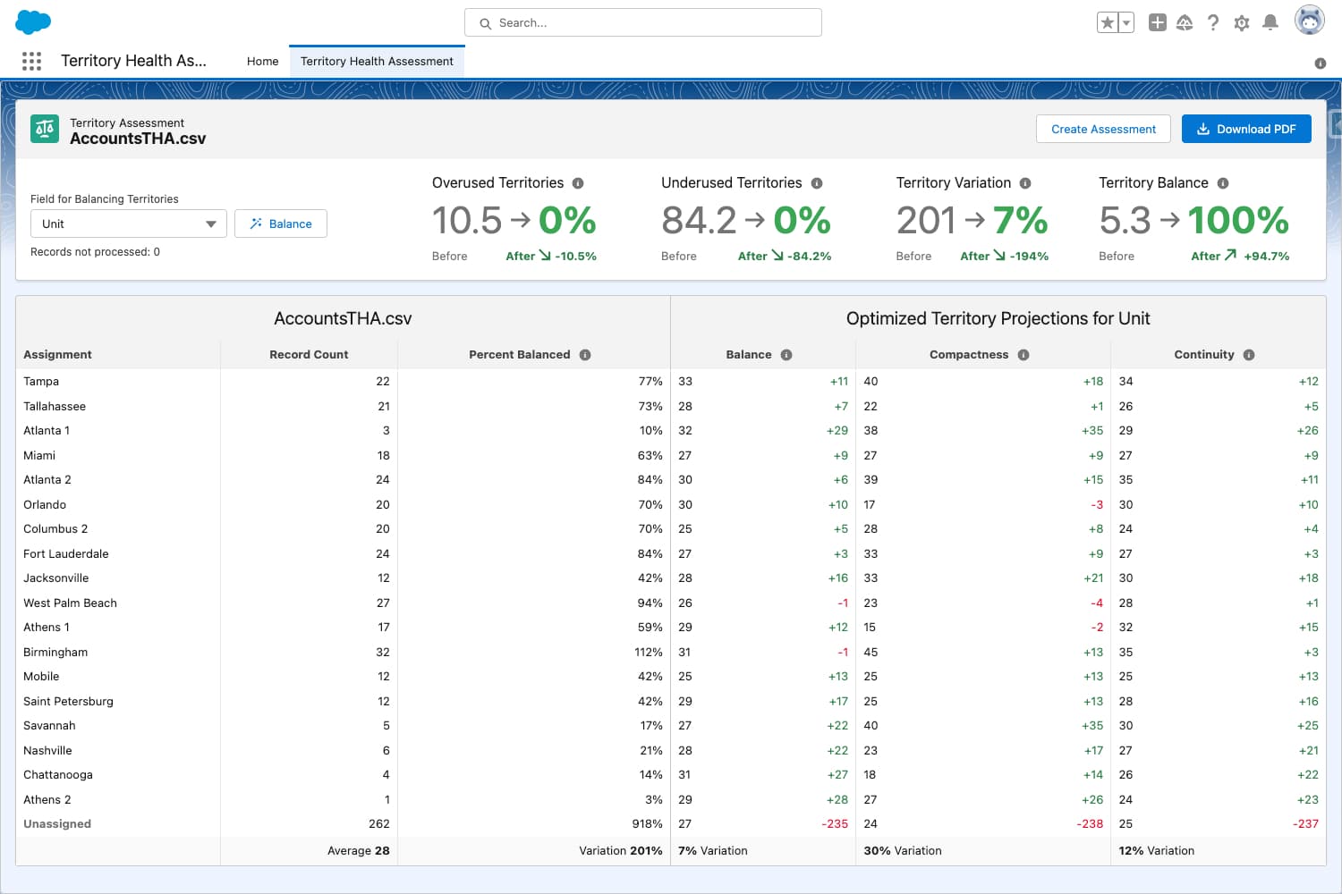
Task: Click info icon next to Territory Variation
Action: (x=1025, y=183)
